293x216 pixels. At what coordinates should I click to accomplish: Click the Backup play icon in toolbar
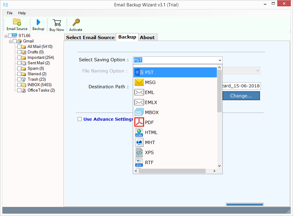38,22
